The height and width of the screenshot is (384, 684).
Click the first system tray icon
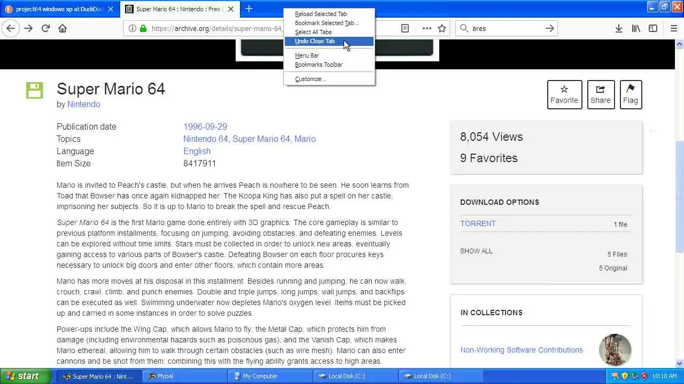pos(615,376)
